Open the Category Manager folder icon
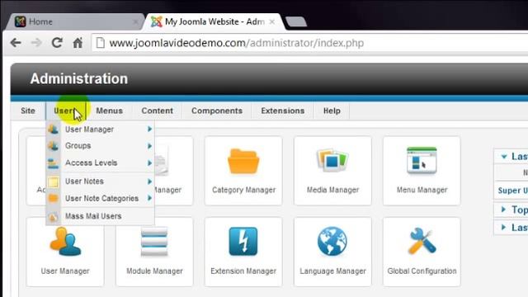 pyautogui.click(x=243, y=162)
